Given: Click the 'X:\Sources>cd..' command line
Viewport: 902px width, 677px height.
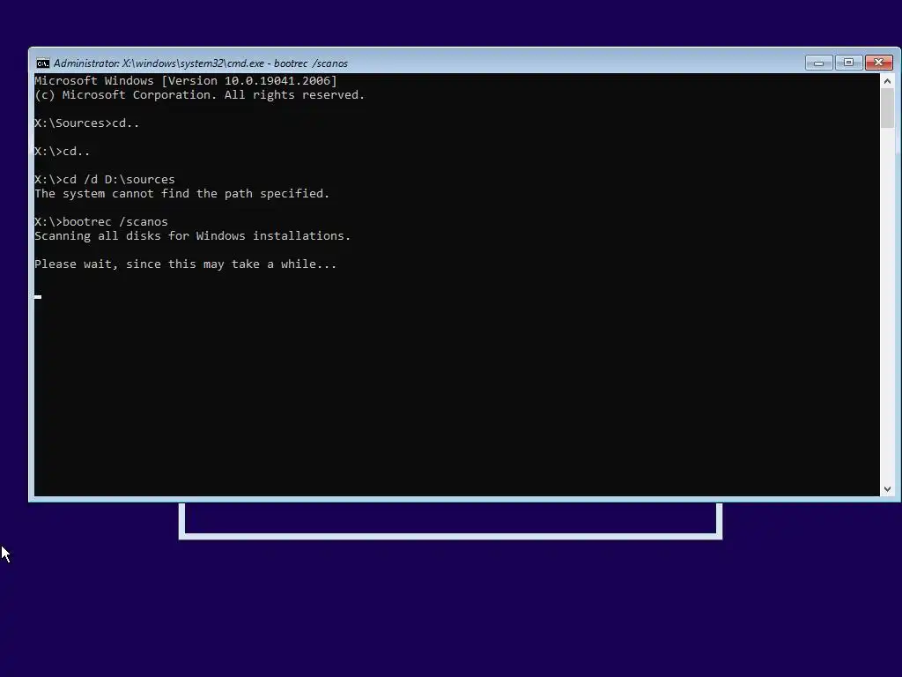Looking at the screenshot, I should coord(87,123).
